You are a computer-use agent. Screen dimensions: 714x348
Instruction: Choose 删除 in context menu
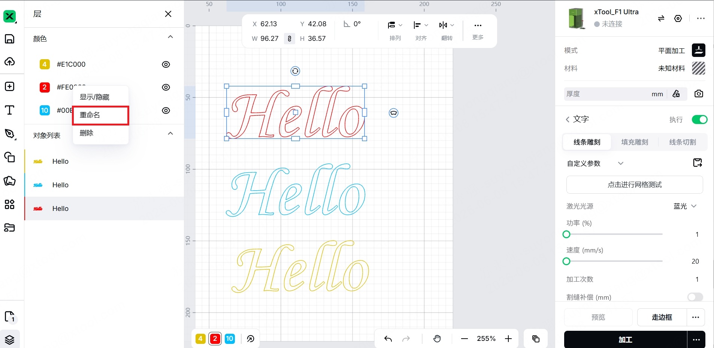tap(101, 133)
